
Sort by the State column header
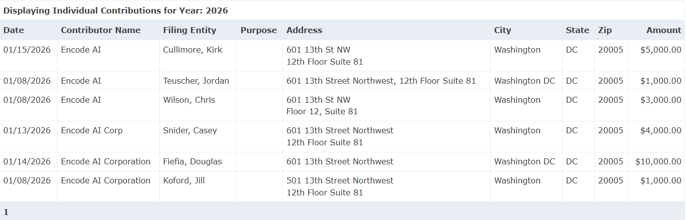click(x=577, y=30)
